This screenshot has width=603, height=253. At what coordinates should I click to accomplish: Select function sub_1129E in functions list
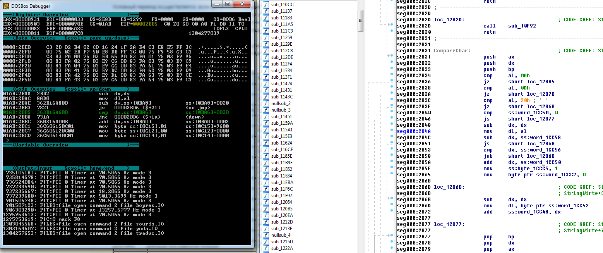(282, 44)
